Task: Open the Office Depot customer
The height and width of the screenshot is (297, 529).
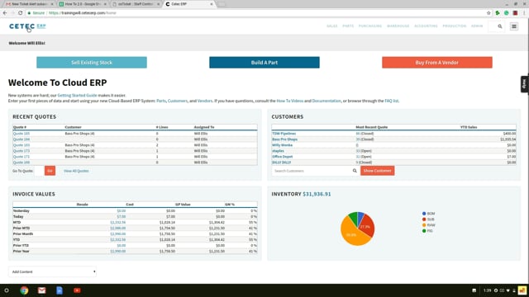Action: pos(283,157)
